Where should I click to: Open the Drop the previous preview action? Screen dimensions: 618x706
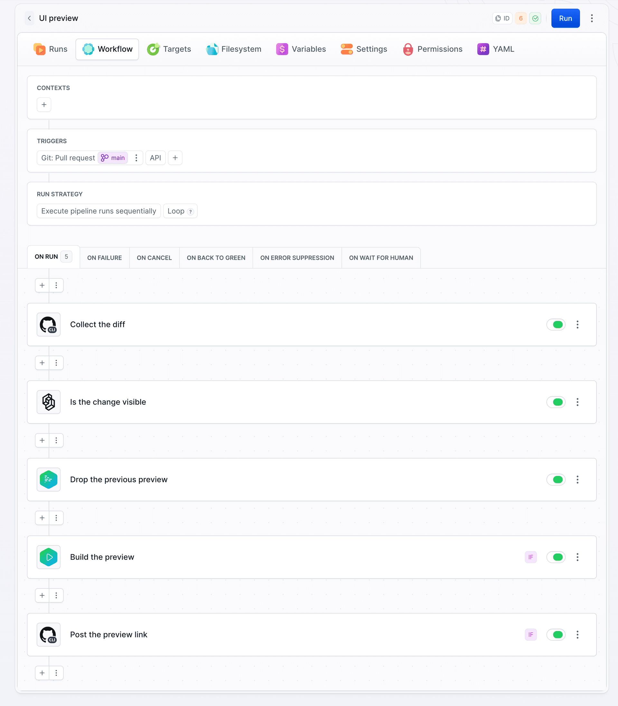(312, 479)
